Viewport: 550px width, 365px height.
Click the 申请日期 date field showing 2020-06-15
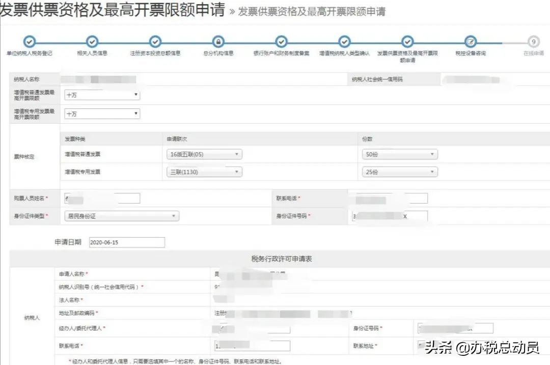(126, 242)
